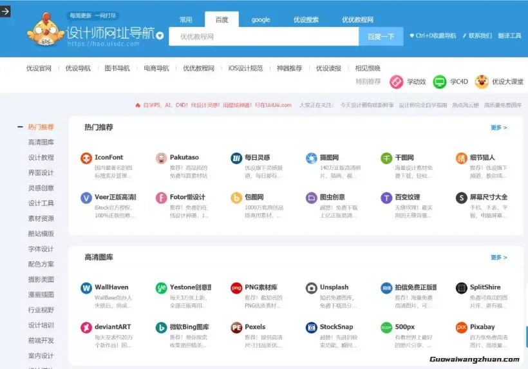The width and height of the screenshot is (528, 369).
Task: Open the Pixabay icon
Action: [462, 328]
